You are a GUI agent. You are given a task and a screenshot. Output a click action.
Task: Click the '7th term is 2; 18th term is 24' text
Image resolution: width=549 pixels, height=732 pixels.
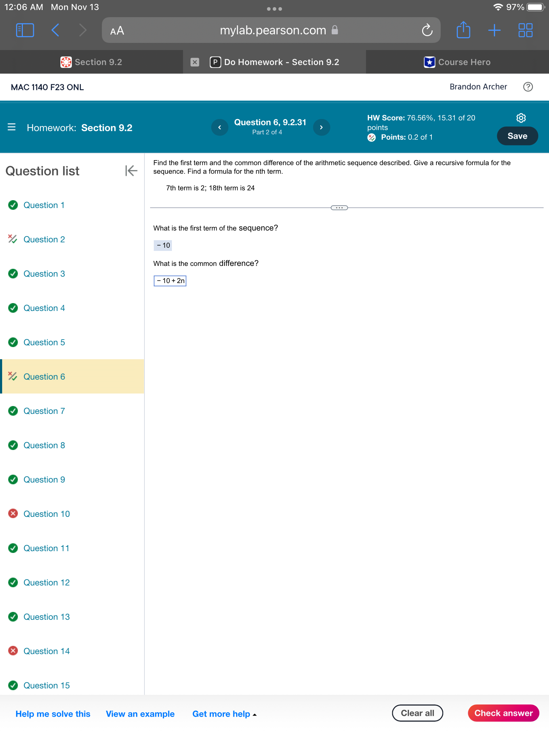(x=211, y=188)
